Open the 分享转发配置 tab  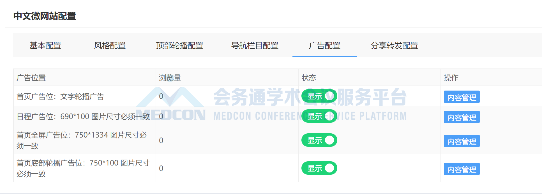point(395,45)
